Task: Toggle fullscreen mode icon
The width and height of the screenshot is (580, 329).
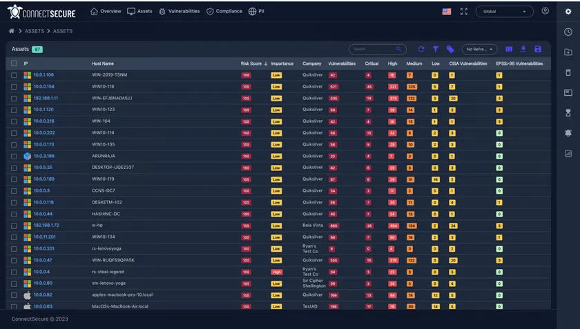Action: pos(464,12)
